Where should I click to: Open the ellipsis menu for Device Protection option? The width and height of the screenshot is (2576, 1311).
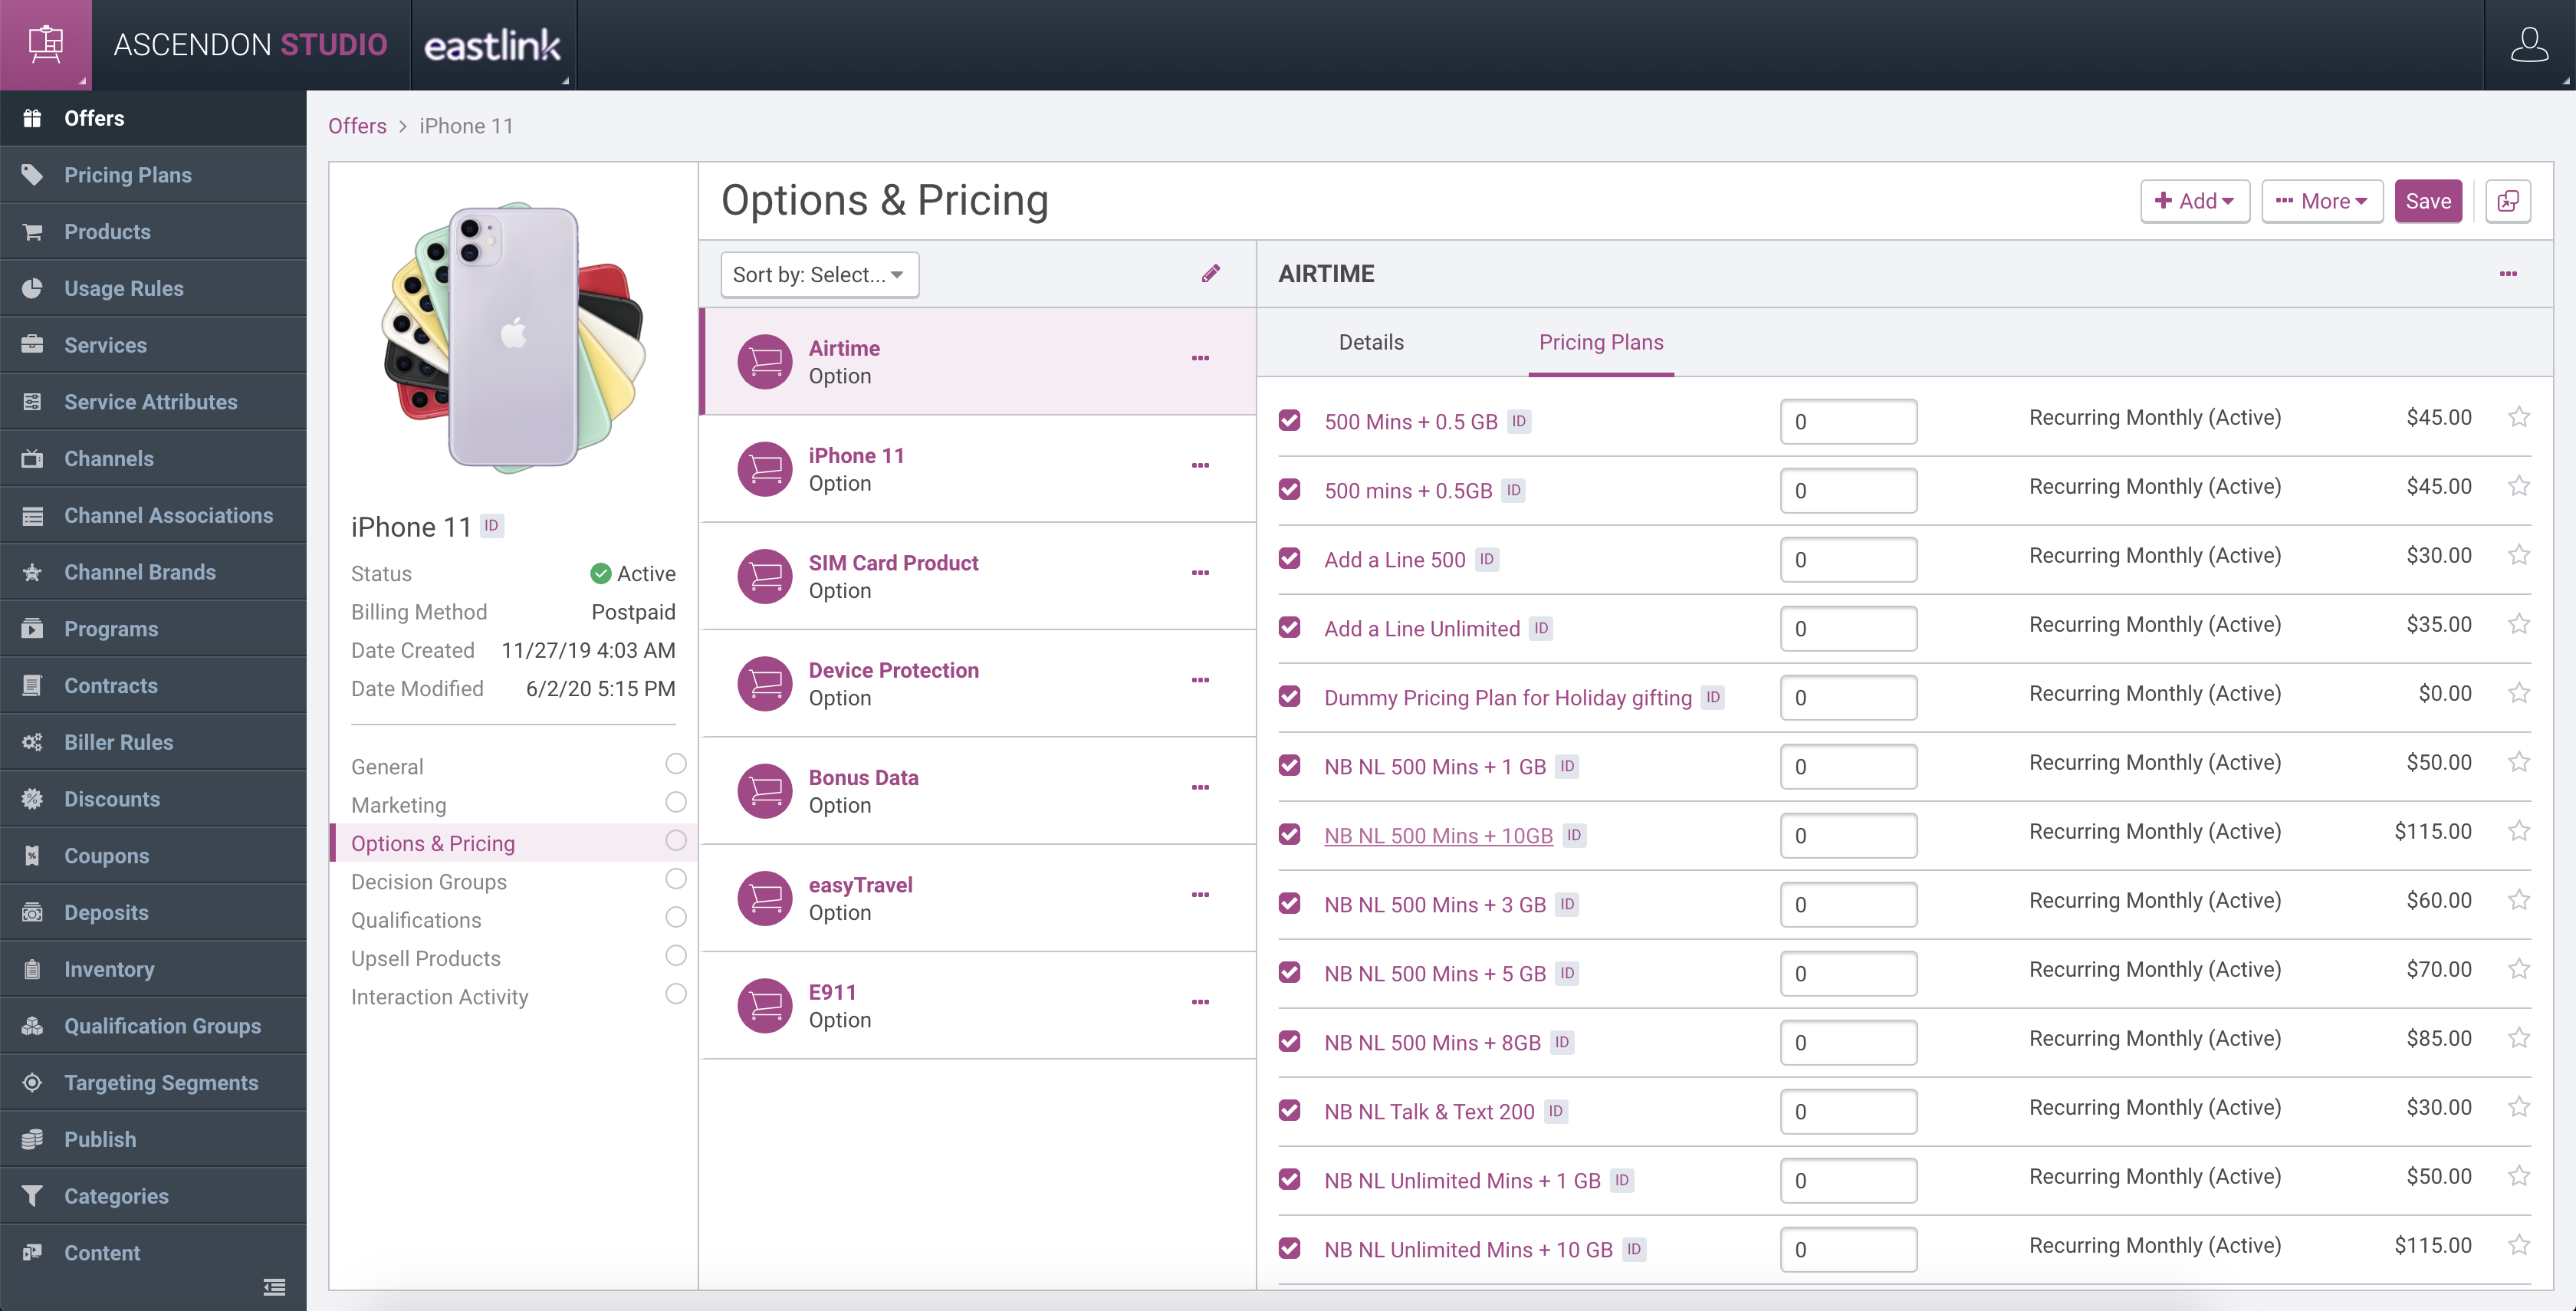click(1200, 680)
